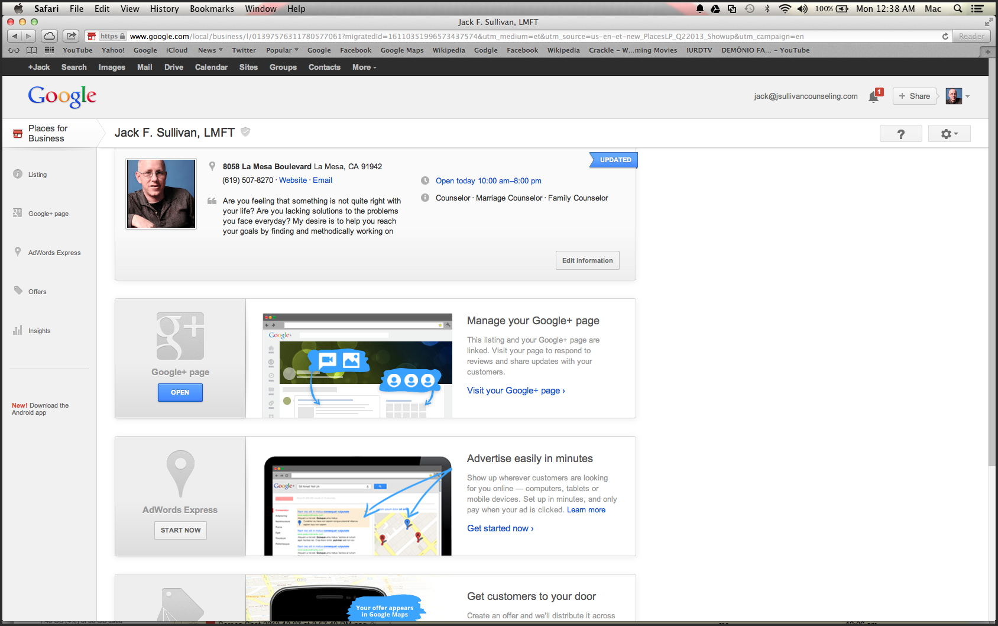Image resolution: width=998 pixels, height=626 pixels.
Task: Open Wi-Fi status menu icon
Action: (785, 8)
